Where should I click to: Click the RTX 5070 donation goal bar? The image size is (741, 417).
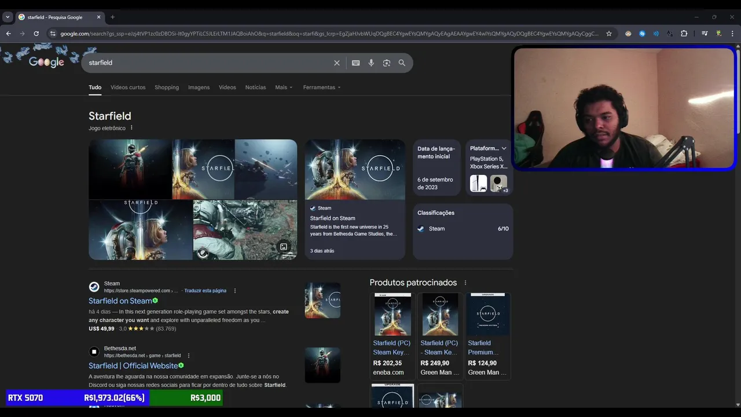pos(114,398)
